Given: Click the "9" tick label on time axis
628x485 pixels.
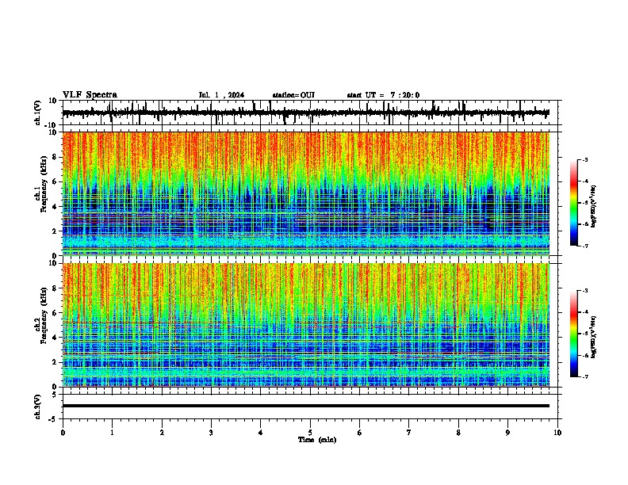Looking at the screenshot, I should pos(507,433).
